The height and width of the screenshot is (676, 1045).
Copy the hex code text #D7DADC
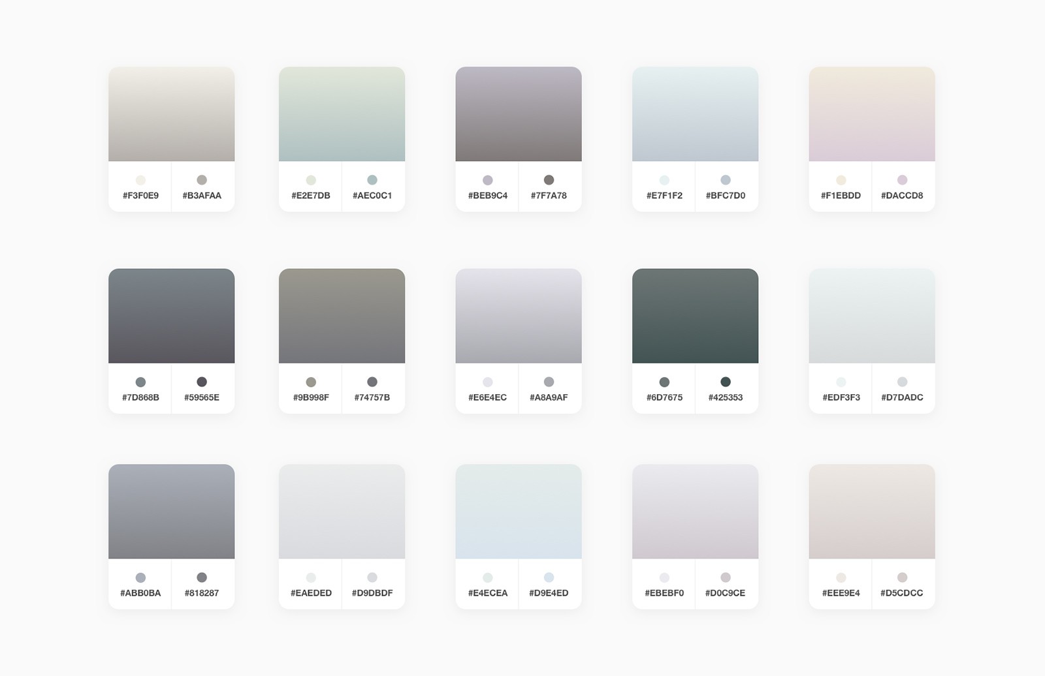[x=902, y=397]
